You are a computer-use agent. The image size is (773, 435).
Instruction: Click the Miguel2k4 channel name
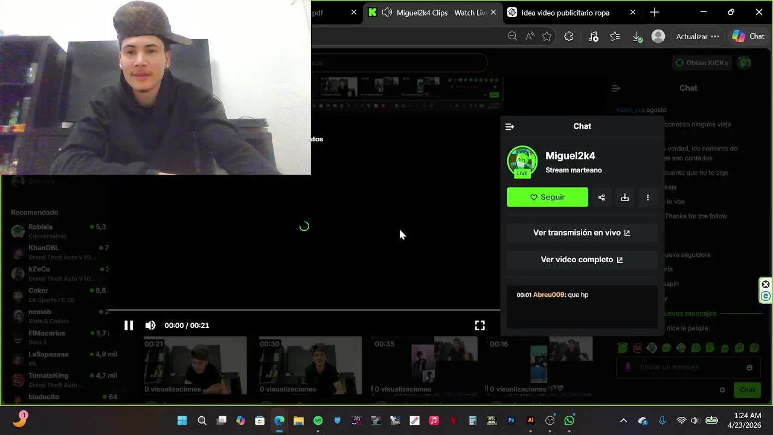coord(570,156)
